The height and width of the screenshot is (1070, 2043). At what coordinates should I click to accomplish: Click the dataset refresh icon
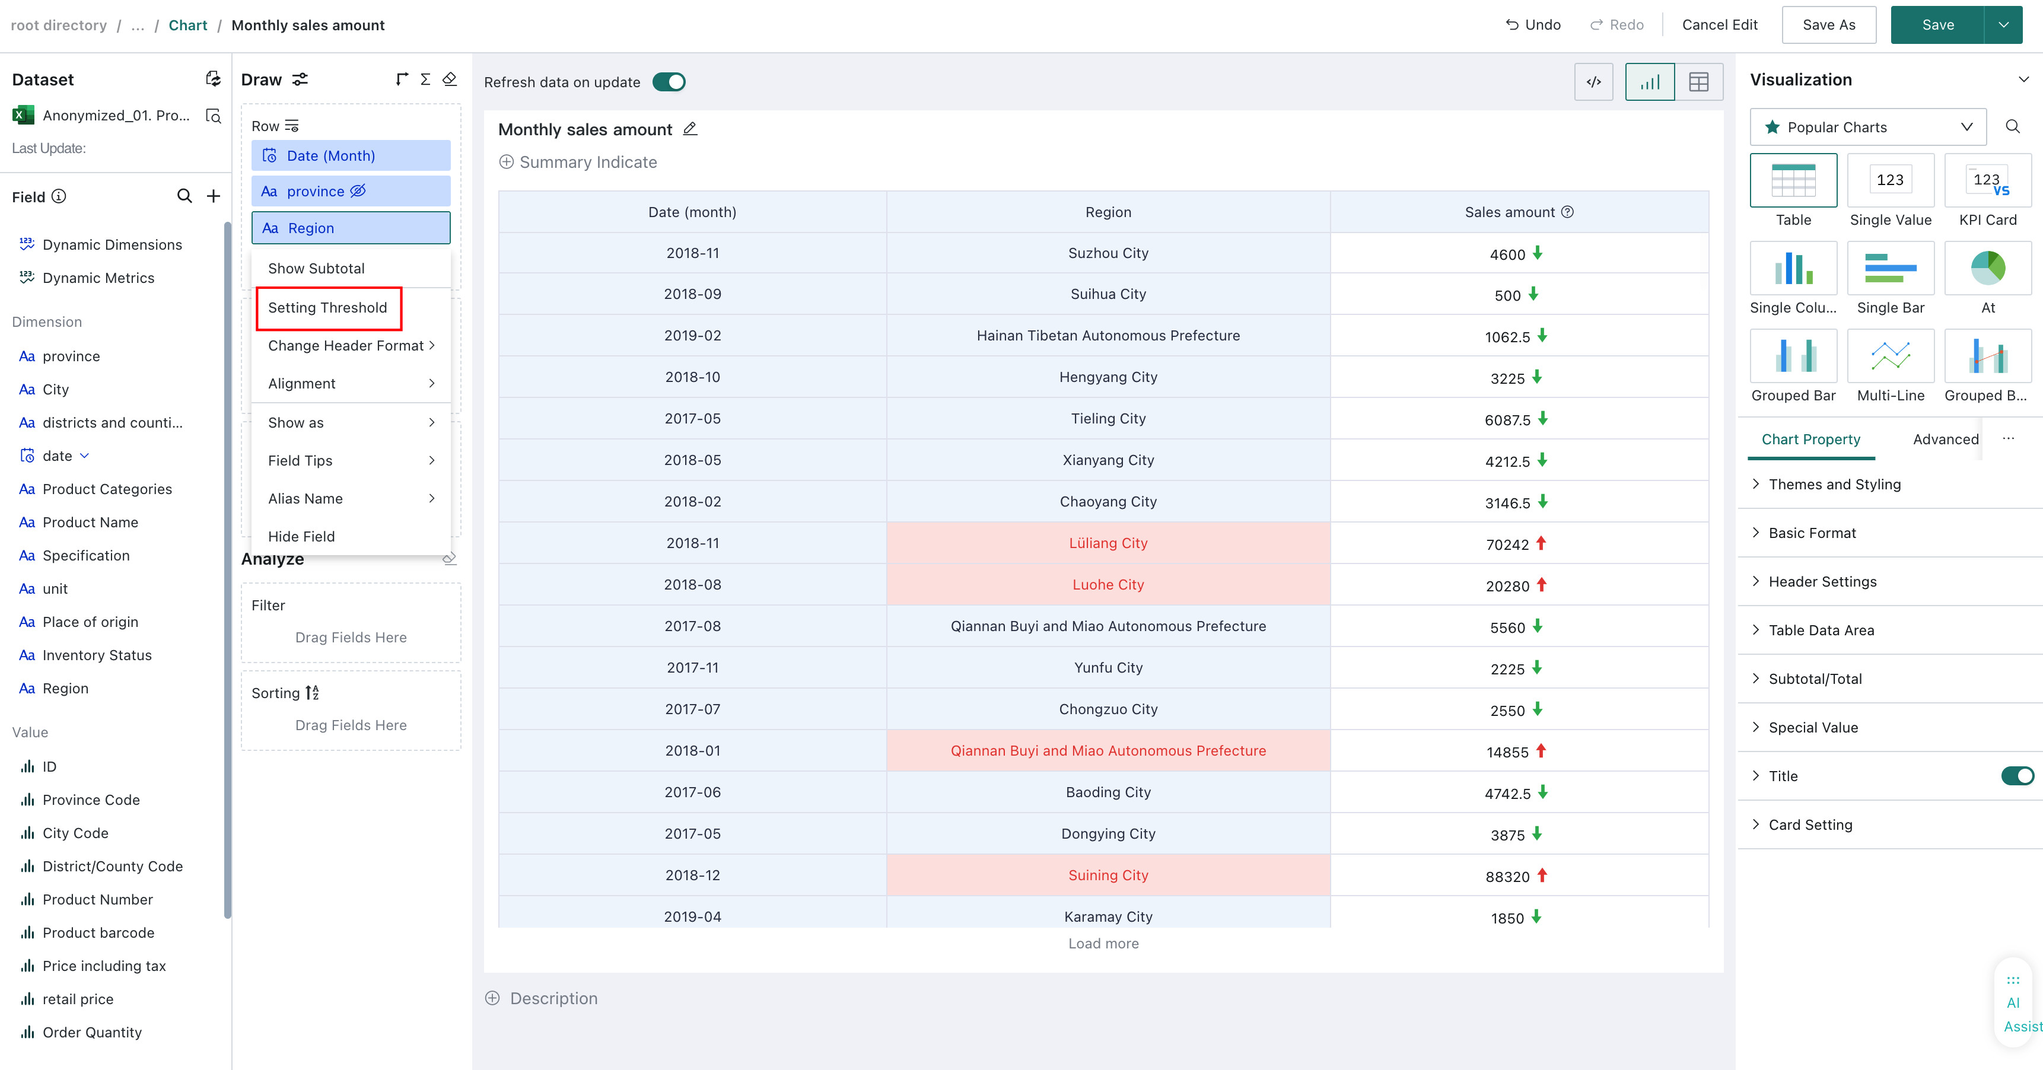tap(212, 78)
